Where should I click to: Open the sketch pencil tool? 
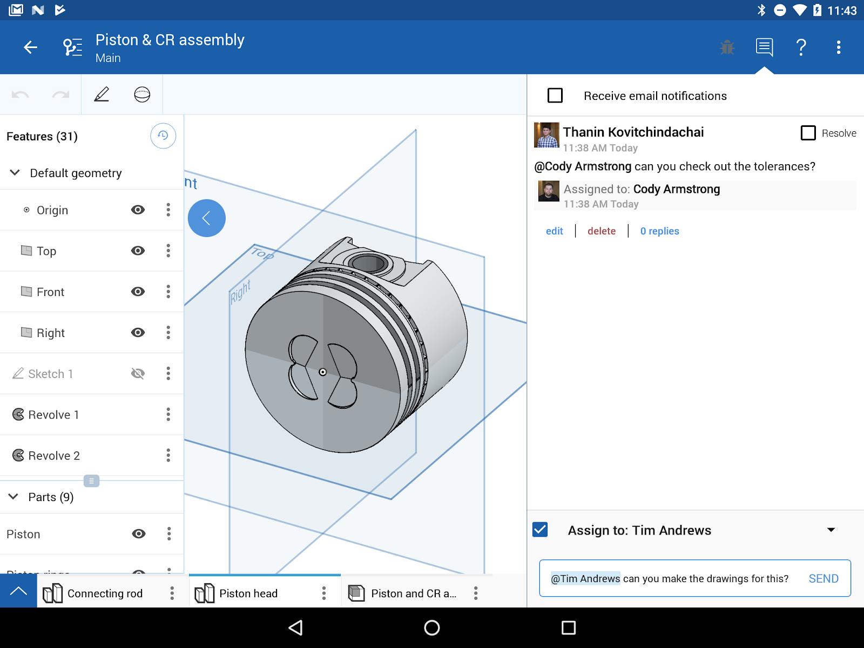[x=102, y=94]
